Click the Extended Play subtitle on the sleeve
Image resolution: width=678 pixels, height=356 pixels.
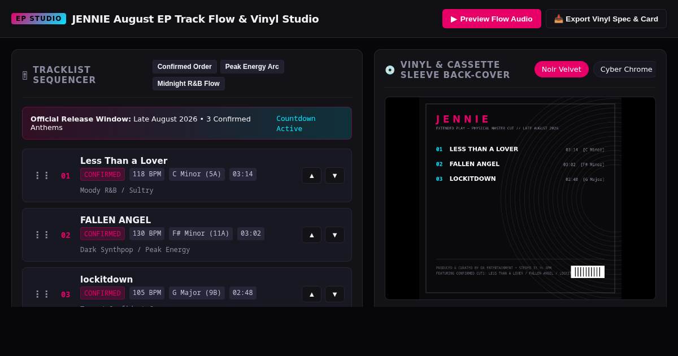pos(497,128)
